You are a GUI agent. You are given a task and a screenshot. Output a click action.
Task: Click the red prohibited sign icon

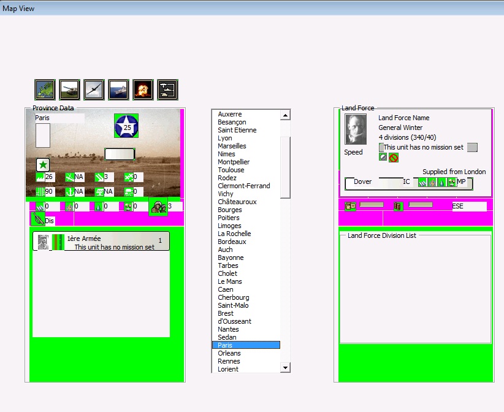point(394,158)
